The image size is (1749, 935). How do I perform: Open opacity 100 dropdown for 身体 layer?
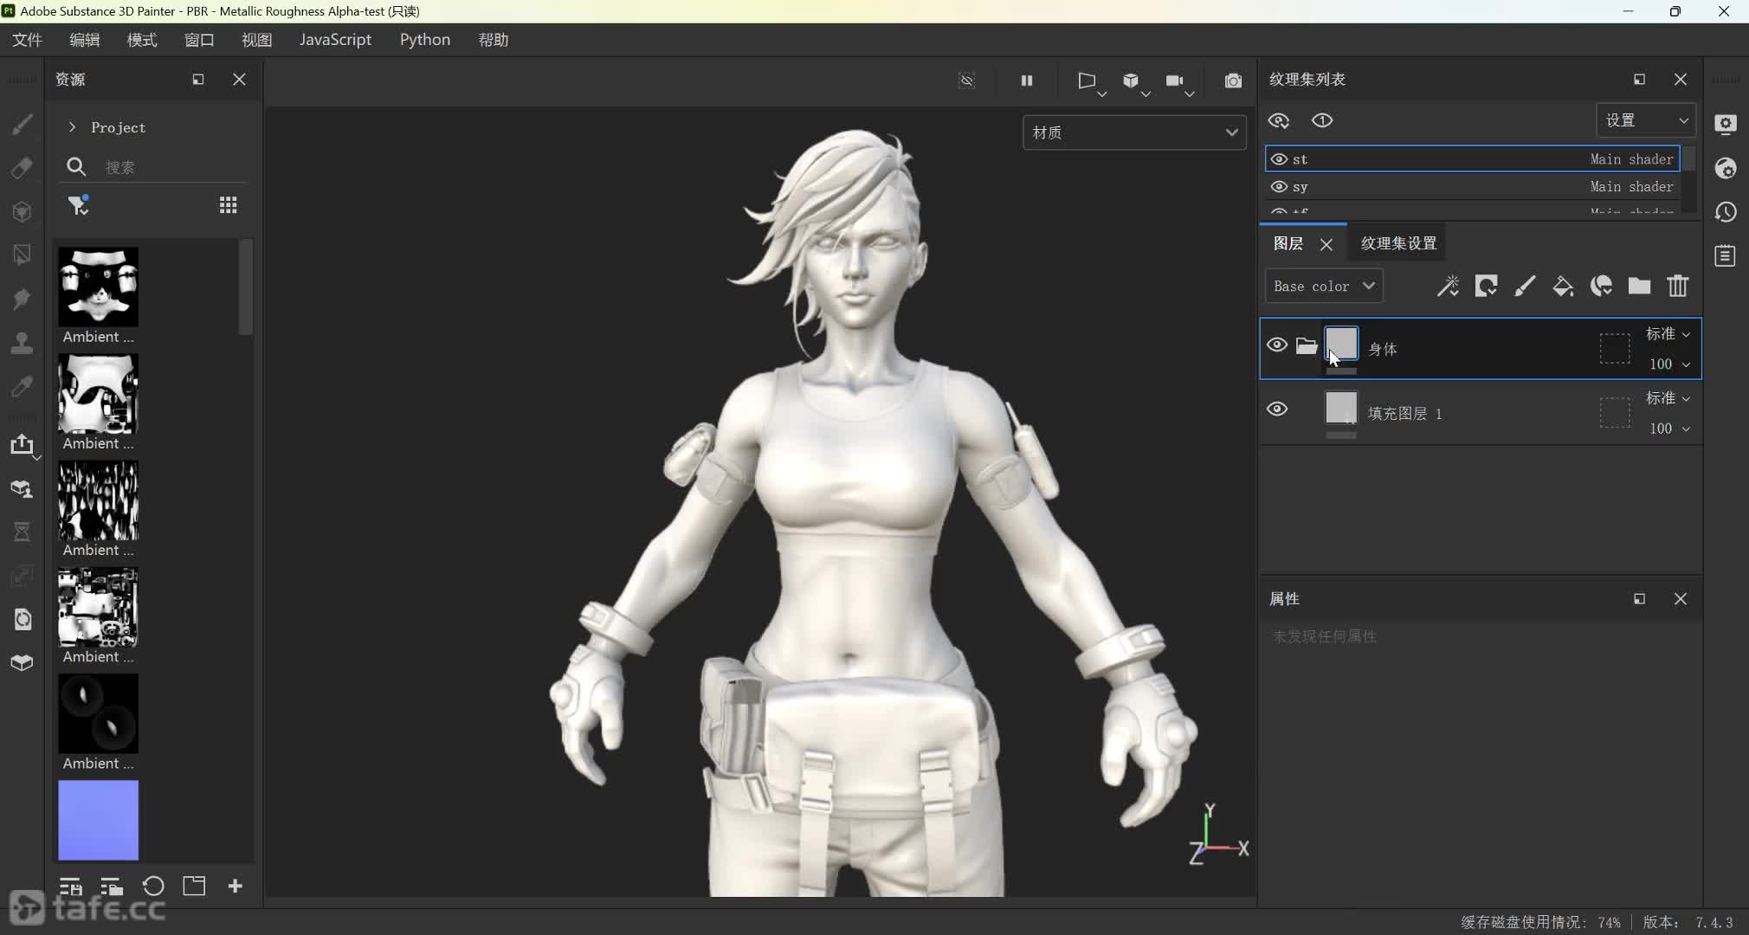(1670, 364)
